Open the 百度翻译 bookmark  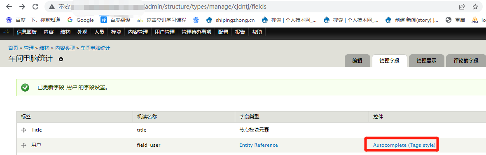point(115,20)
